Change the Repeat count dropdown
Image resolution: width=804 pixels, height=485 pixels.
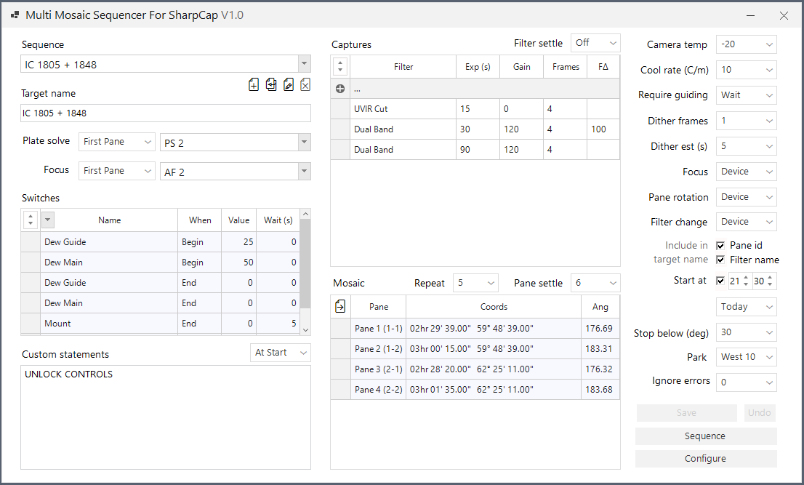pos(475,282)
